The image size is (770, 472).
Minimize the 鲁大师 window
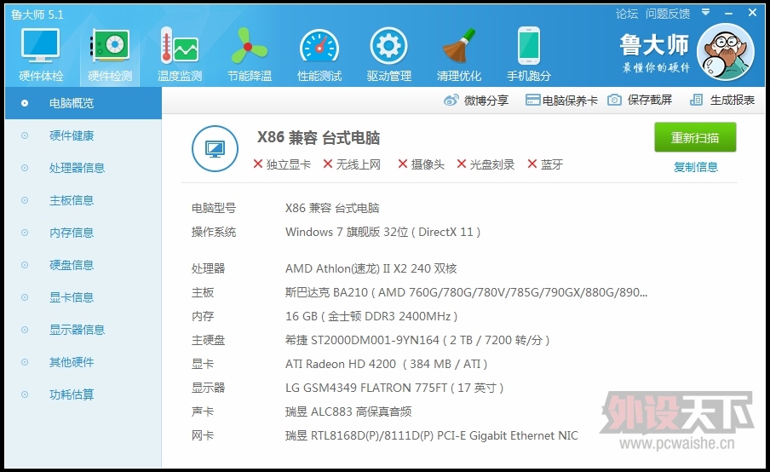click(728, 14)
